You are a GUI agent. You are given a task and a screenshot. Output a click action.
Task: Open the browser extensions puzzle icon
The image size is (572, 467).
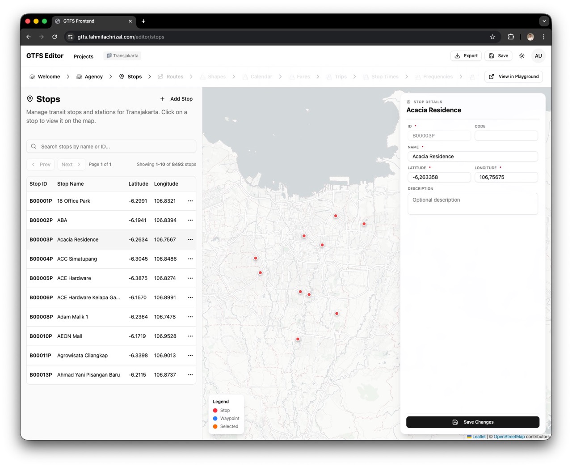pos(511,37)
